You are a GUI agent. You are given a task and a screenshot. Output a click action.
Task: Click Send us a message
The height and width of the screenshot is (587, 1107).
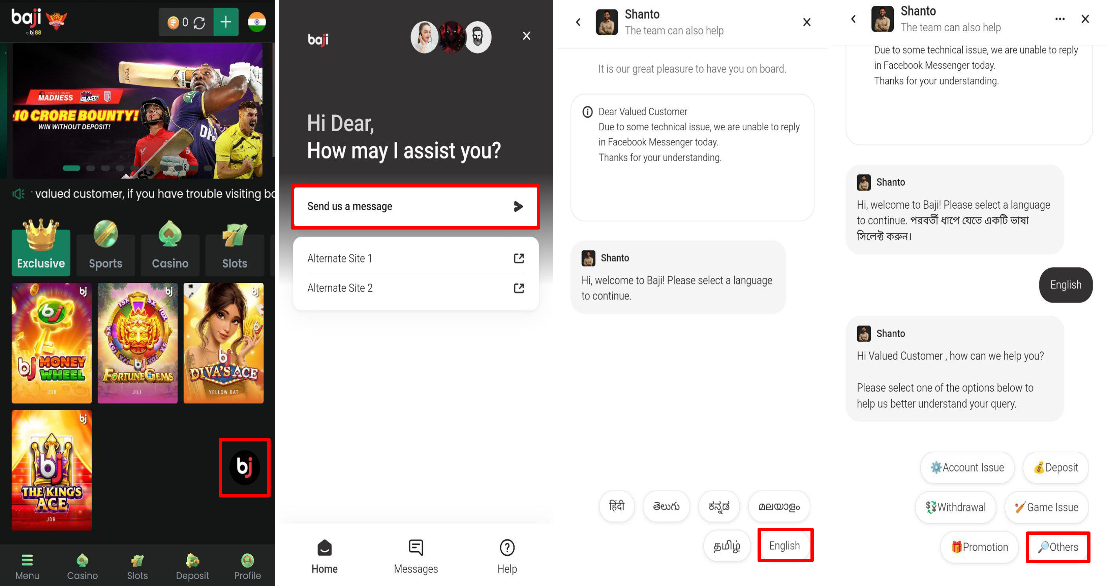(x=415, y=206)
